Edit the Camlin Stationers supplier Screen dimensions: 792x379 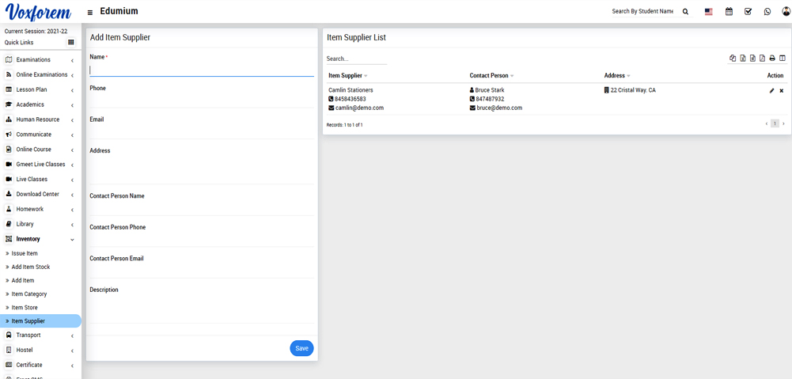click(771, 91)
